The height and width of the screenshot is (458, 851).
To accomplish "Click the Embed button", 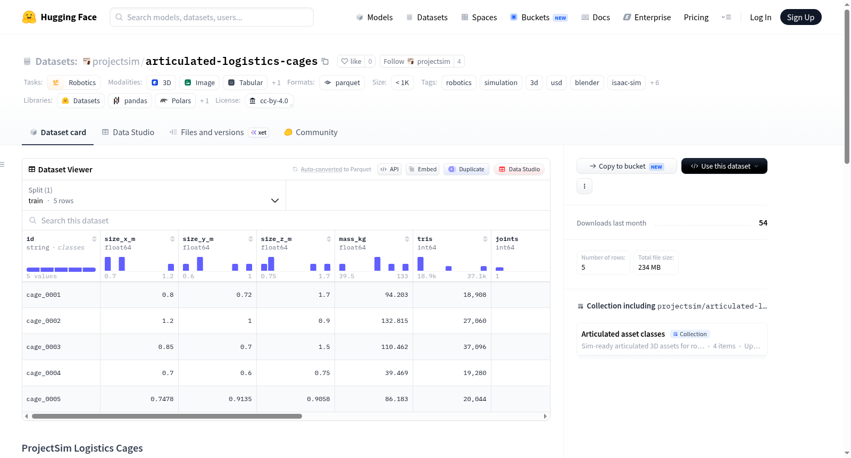I will tap(422, 169).
